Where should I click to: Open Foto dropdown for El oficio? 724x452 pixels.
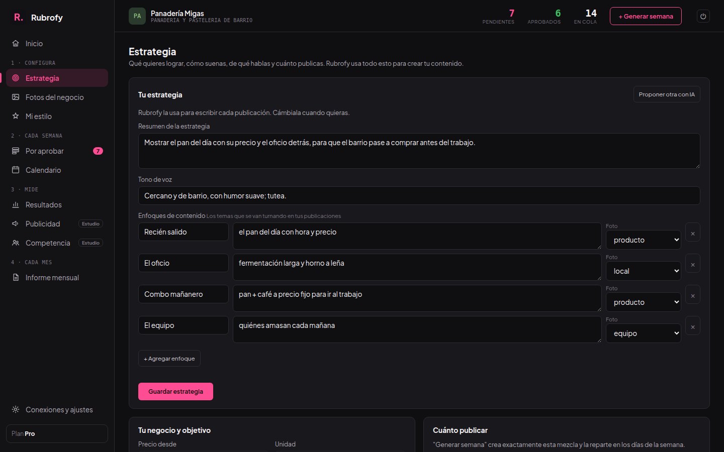tap(644, 271)
